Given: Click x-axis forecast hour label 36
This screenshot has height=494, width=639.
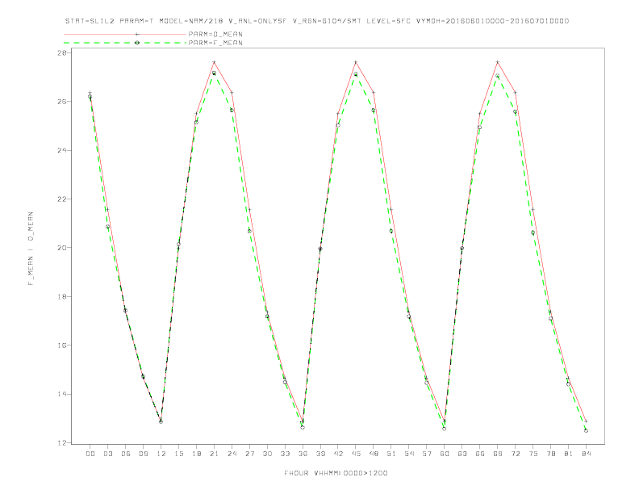Looking at the screenshot, I should 303,454.
